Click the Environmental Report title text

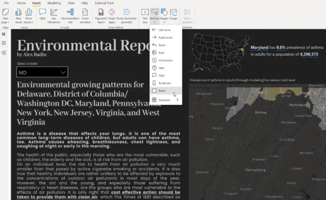pyautogui.click(x=83, y=45)
